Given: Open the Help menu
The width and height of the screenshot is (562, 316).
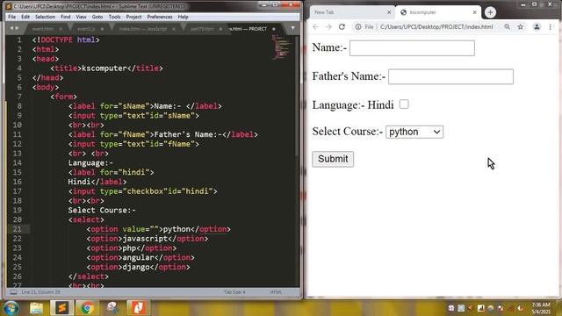Looking at the screenshot, I should (184, 17).
